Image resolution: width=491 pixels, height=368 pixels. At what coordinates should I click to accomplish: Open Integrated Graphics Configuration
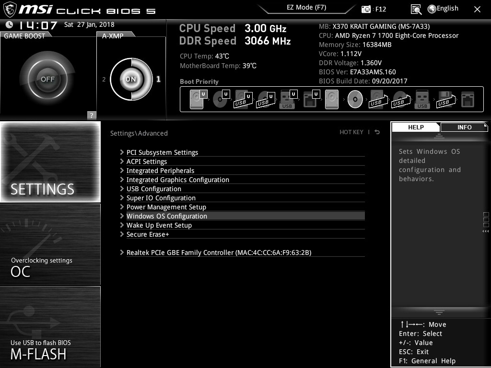click(242, 180)
